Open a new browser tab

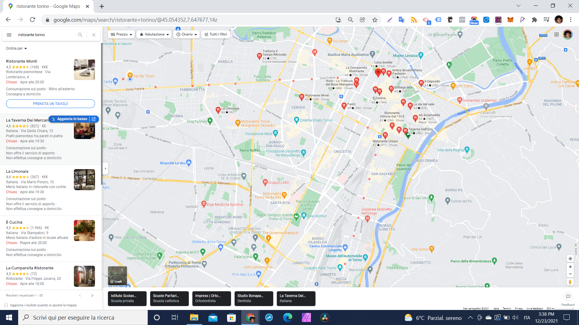tap(102, 6)
